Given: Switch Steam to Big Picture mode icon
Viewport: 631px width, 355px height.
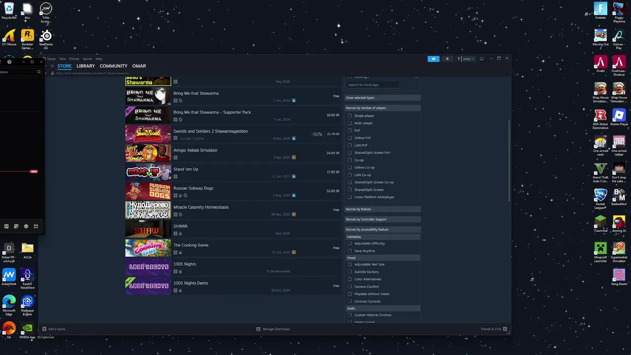Looking at the screenshot, I should pos(482,59).
